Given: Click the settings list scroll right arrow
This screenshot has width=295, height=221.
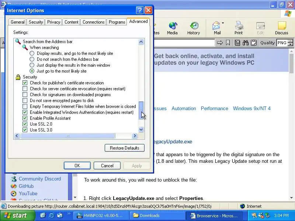Looking at the screenshot, I should pyautogui.click(x=135, y=136).
